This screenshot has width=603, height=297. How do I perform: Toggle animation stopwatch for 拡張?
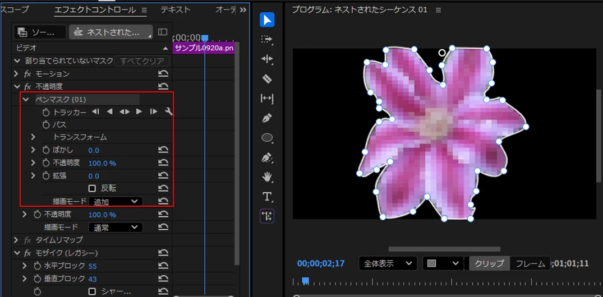coord(46,175)
